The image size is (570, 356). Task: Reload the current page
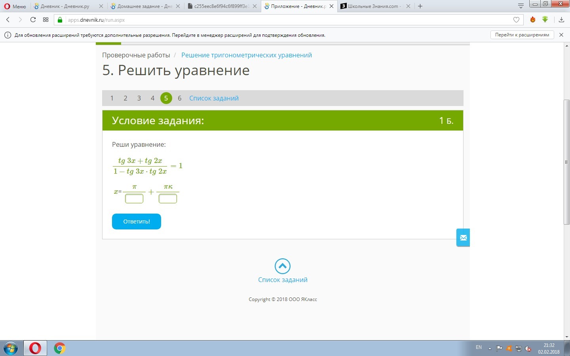tap(33, 20)
